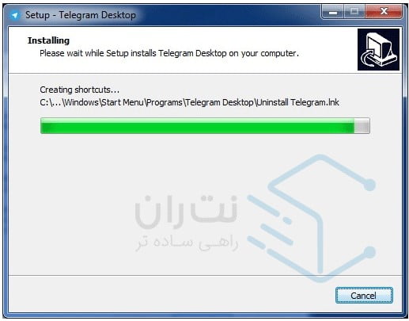Click the 'Setup - Telegram Desktop' title text
409x321 pixels.
pyautogui.click(x=81, y=15)
